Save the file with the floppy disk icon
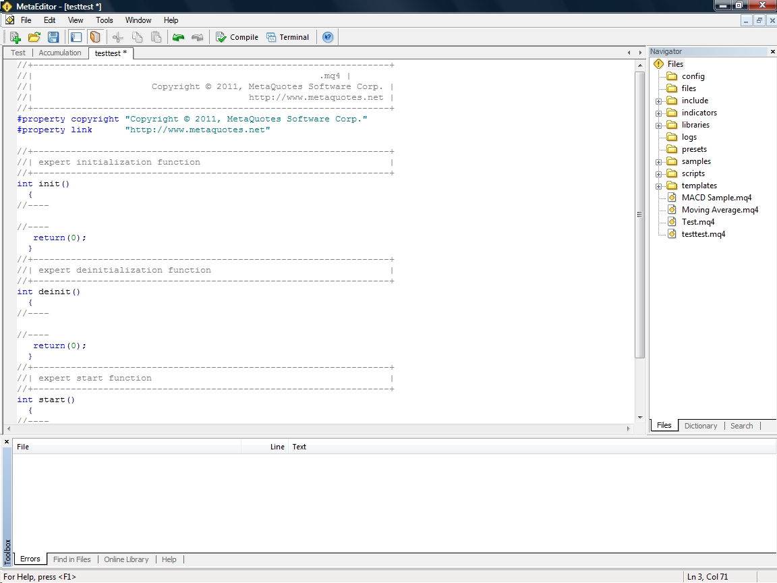Image resolution: width=777 pixels, height=583 pixels. coord(53,37)
